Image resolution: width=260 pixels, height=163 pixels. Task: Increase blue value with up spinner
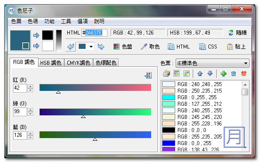tap(30, 133)
